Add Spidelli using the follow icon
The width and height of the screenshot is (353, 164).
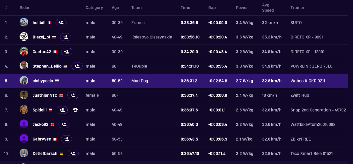click(x=62, y=110)
